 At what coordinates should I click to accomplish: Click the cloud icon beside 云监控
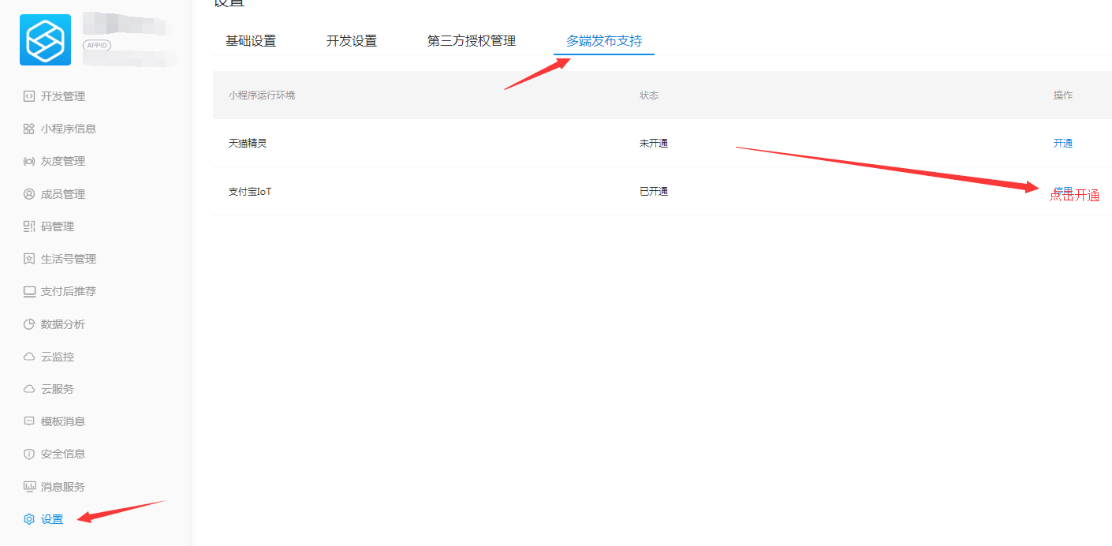pos(29,357)
